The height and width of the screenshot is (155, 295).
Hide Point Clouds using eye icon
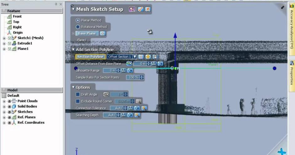pyautogui.click(x=9, y=101)
